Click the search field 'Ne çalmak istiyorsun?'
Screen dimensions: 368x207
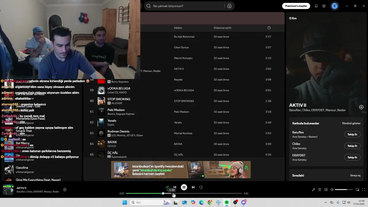pos(184,6)
